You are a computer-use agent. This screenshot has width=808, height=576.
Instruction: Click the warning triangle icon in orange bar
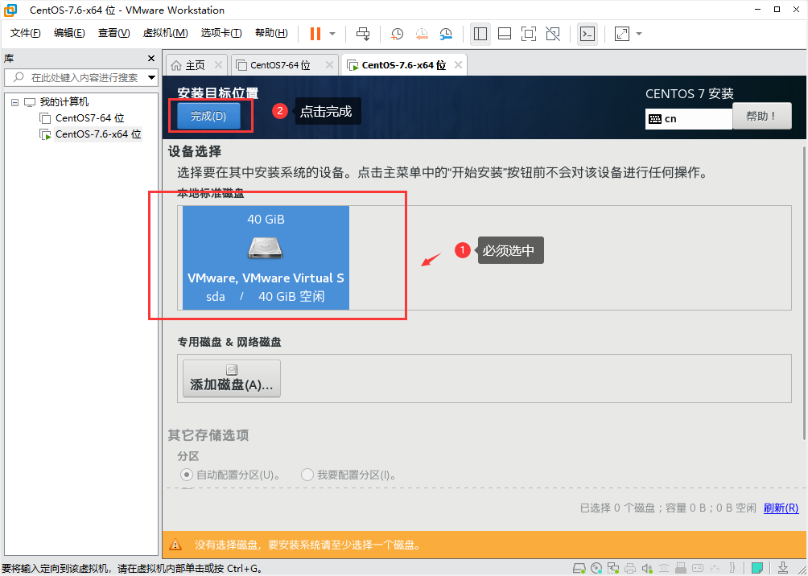pos(175,545)
